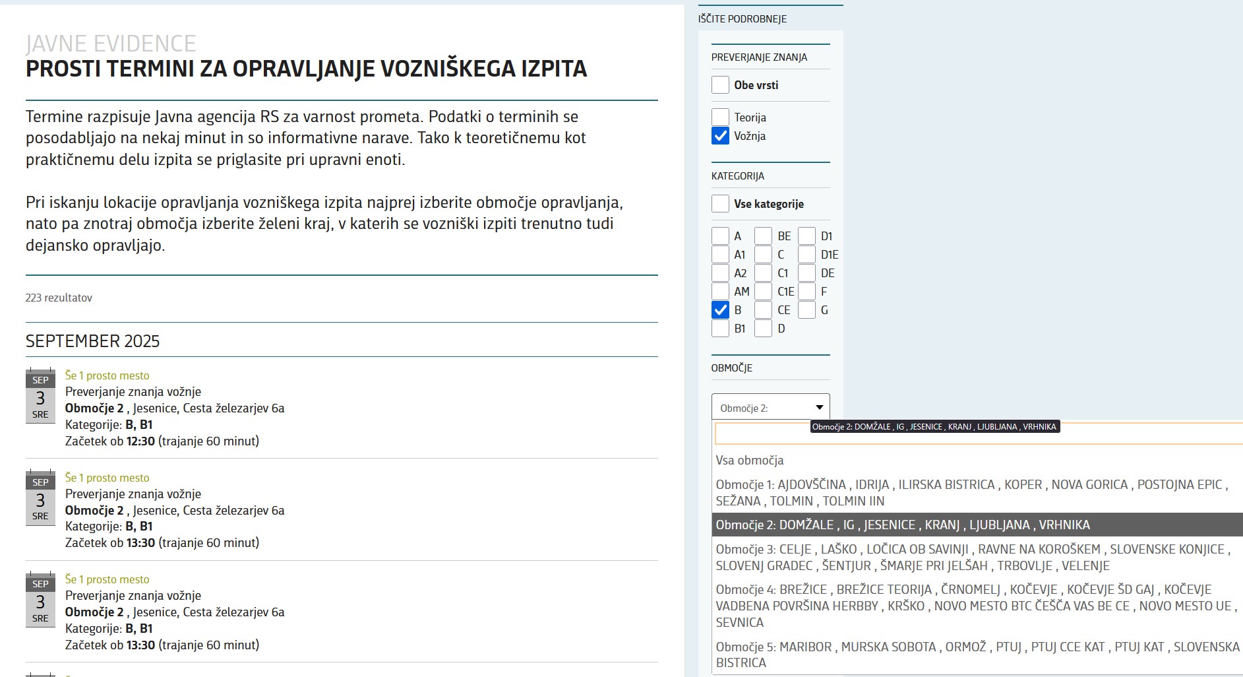The width and height of the screenshot is (1243, 677).
Task: Check category A1 checkbox
Action: (x=720, y=255)
